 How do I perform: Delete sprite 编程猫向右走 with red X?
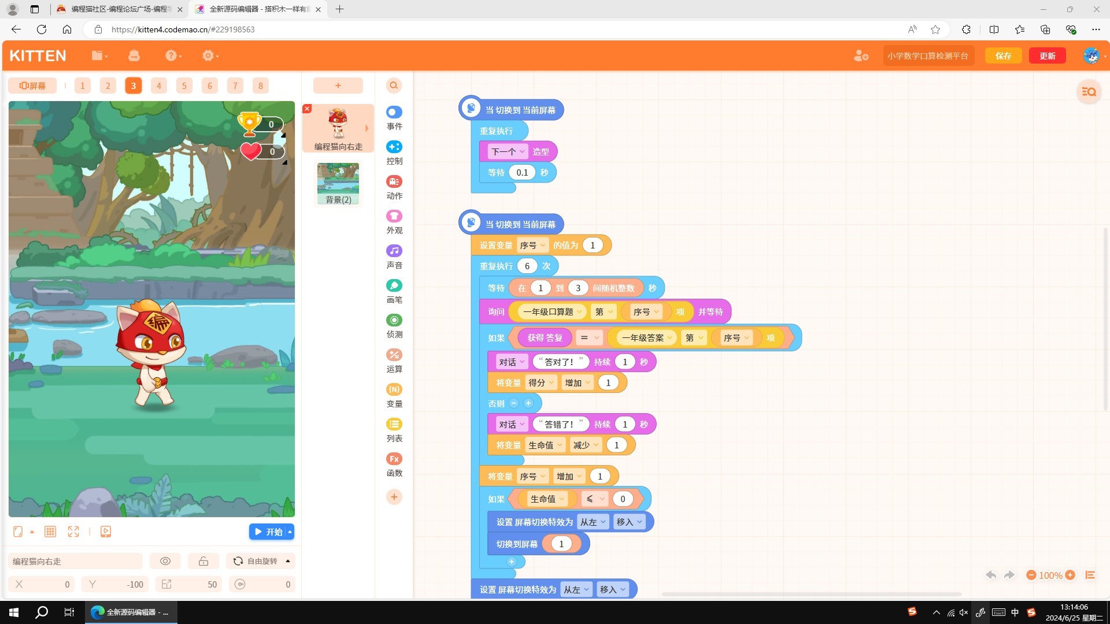pyautogui.click(x=307, y=109)
